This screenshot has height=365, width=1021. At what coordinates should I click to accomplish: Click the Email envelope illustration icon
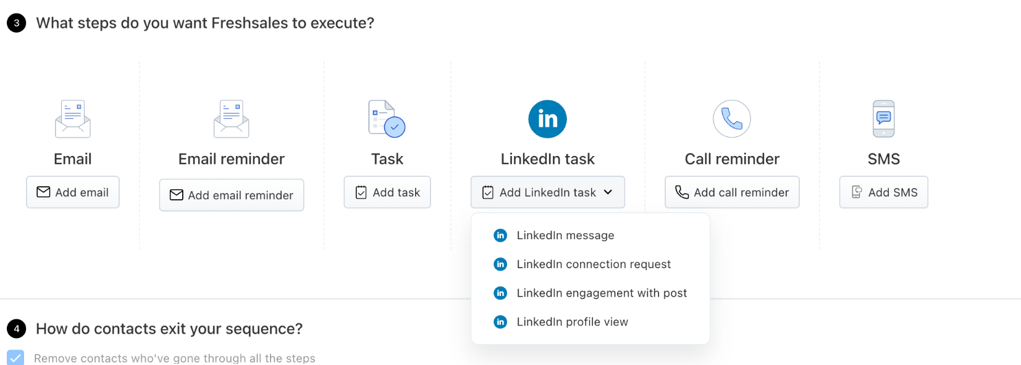coord(73,119)
